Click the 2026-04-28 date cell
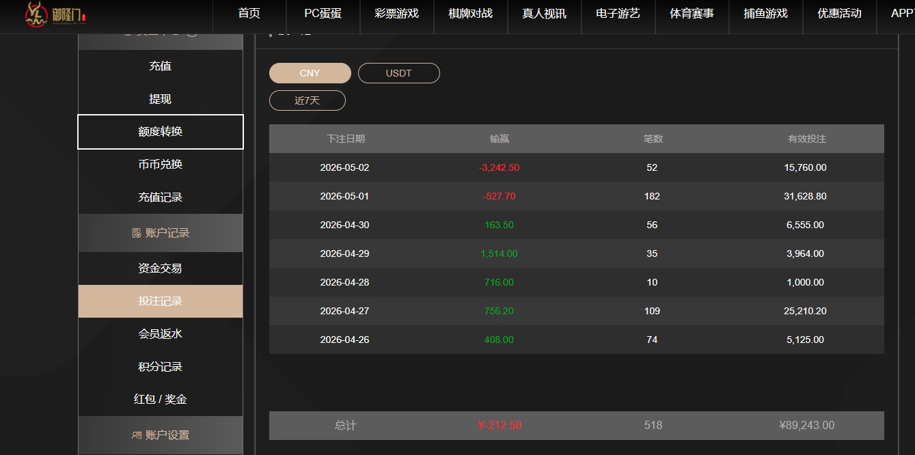915x455 pixels. point(344,282)
